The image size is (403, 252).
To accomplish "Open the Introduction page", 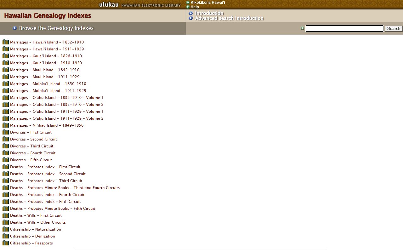I will click(x=209, y=13).
